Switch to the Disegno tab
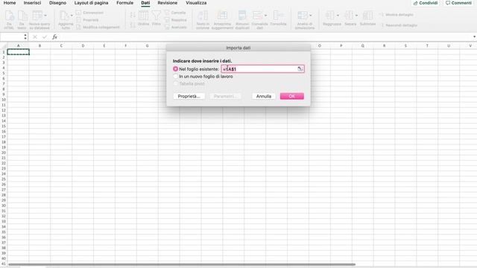Image resolution: width=477 pixels, height=268 pixels. click(57, 3)
